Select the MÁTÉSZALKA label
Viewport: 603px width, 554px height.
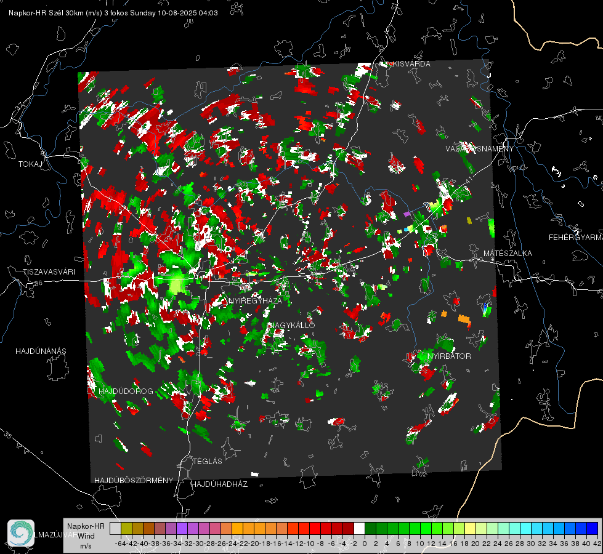[508, 254]
